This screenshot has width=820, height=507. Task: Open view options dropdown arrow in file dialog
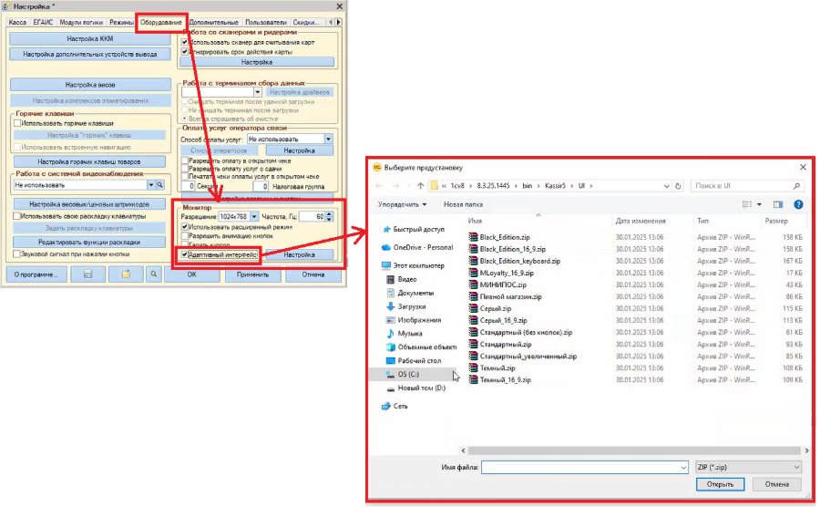759,204
